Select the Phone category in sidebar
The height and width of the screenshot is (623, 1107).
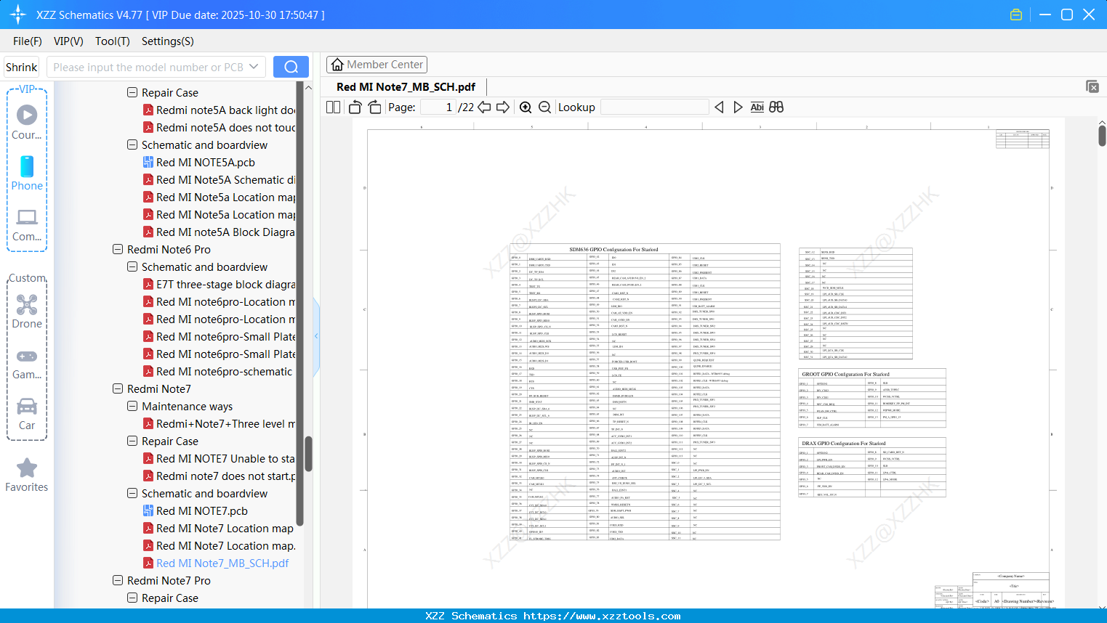click(27, 173)
